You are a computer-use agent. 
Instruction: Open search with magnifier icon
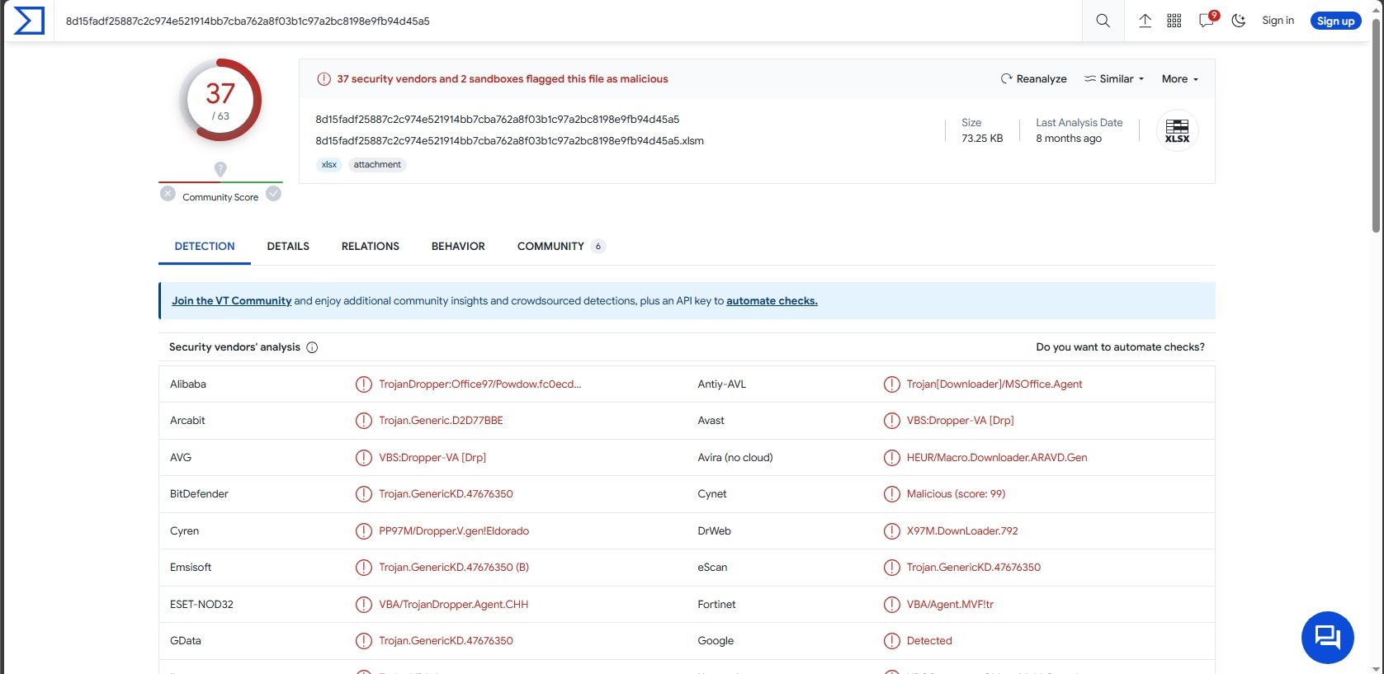[1103, 21]
